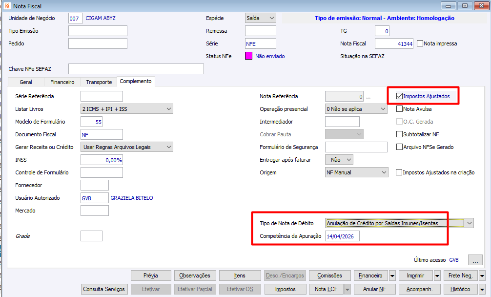Open the arrow next to Frete Neg. button

coord(482,276)
